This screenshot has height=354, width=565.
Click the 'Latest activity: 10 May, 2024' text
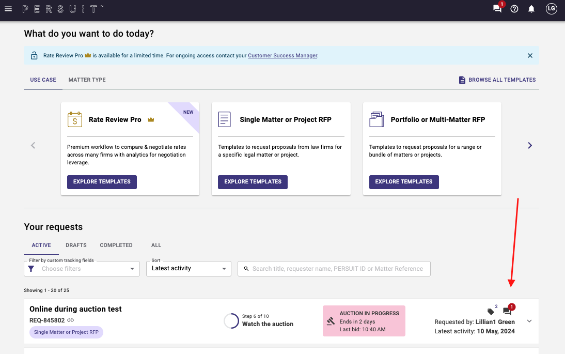coord(475,331)
